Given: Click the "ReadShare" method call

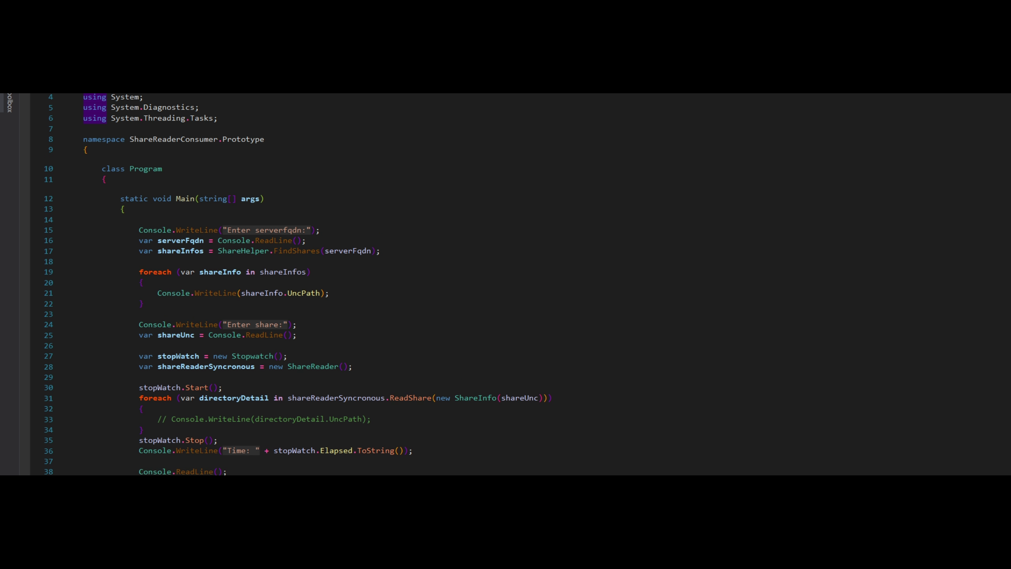Looking at the screenshot, I should pos(410,398).
